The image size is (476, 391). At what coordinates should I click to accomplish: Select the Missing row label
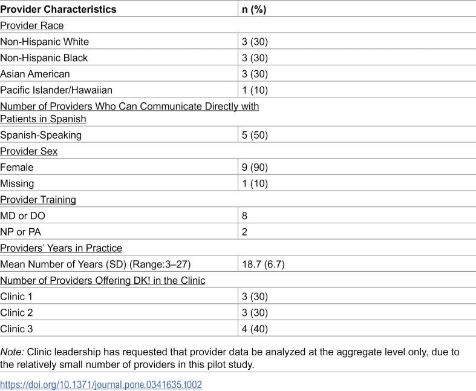point(17,183)
